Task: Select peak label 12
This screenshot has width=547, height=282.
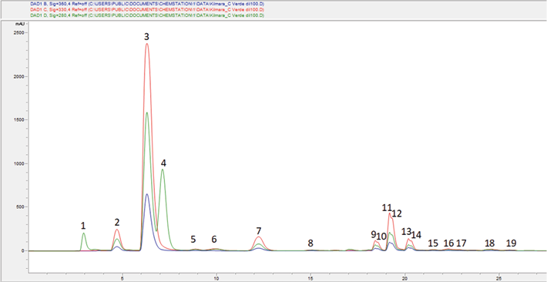Action: [397, 213]
